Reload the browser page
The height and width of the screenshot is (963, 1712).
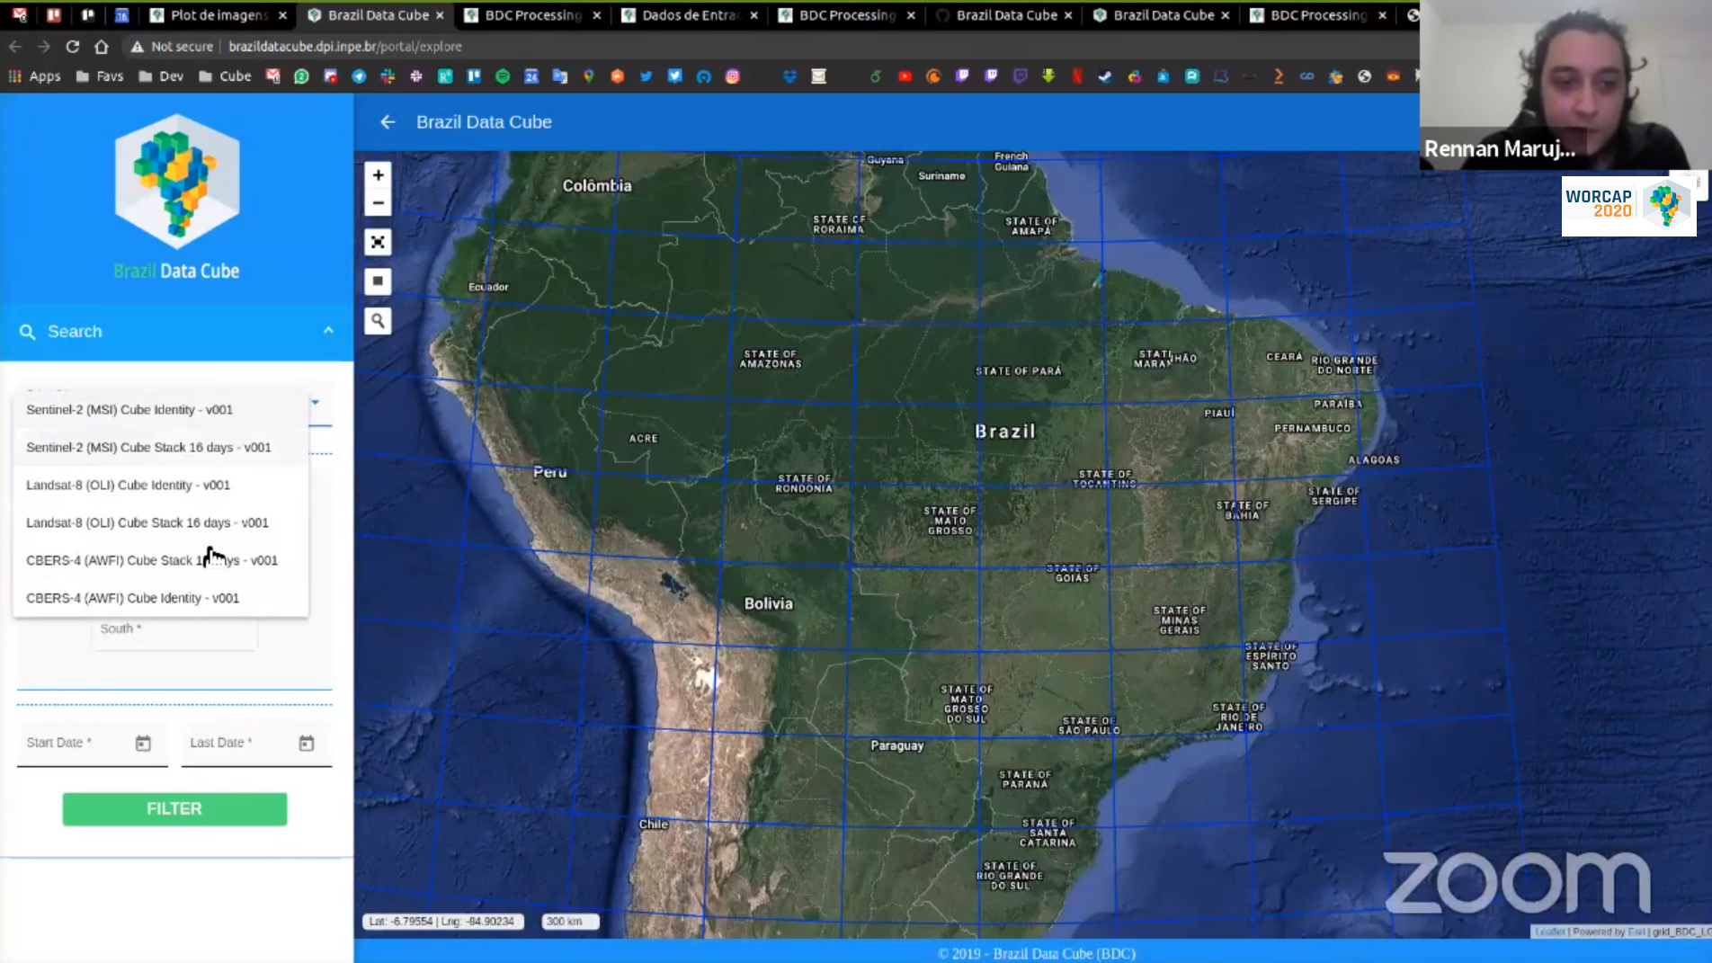pos(73,47)
